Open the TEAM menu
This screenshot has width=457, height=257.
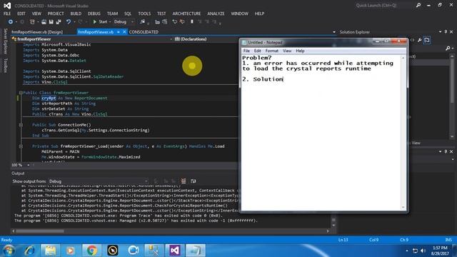pos(112,14)
